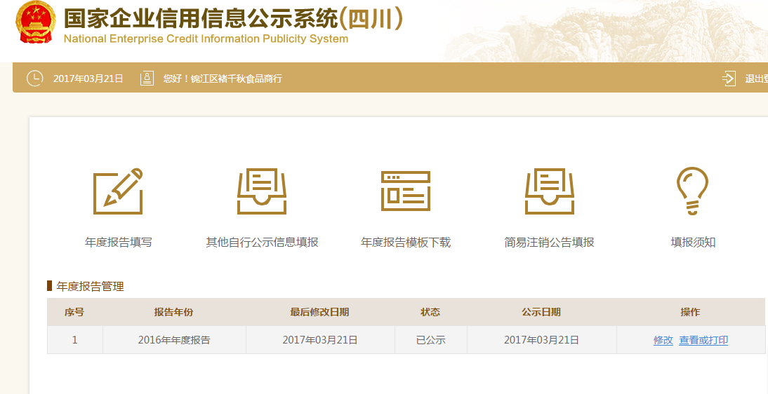
Task: Click the tray icon above 其他自行公示信息填报
Action: tap(262, 191)
